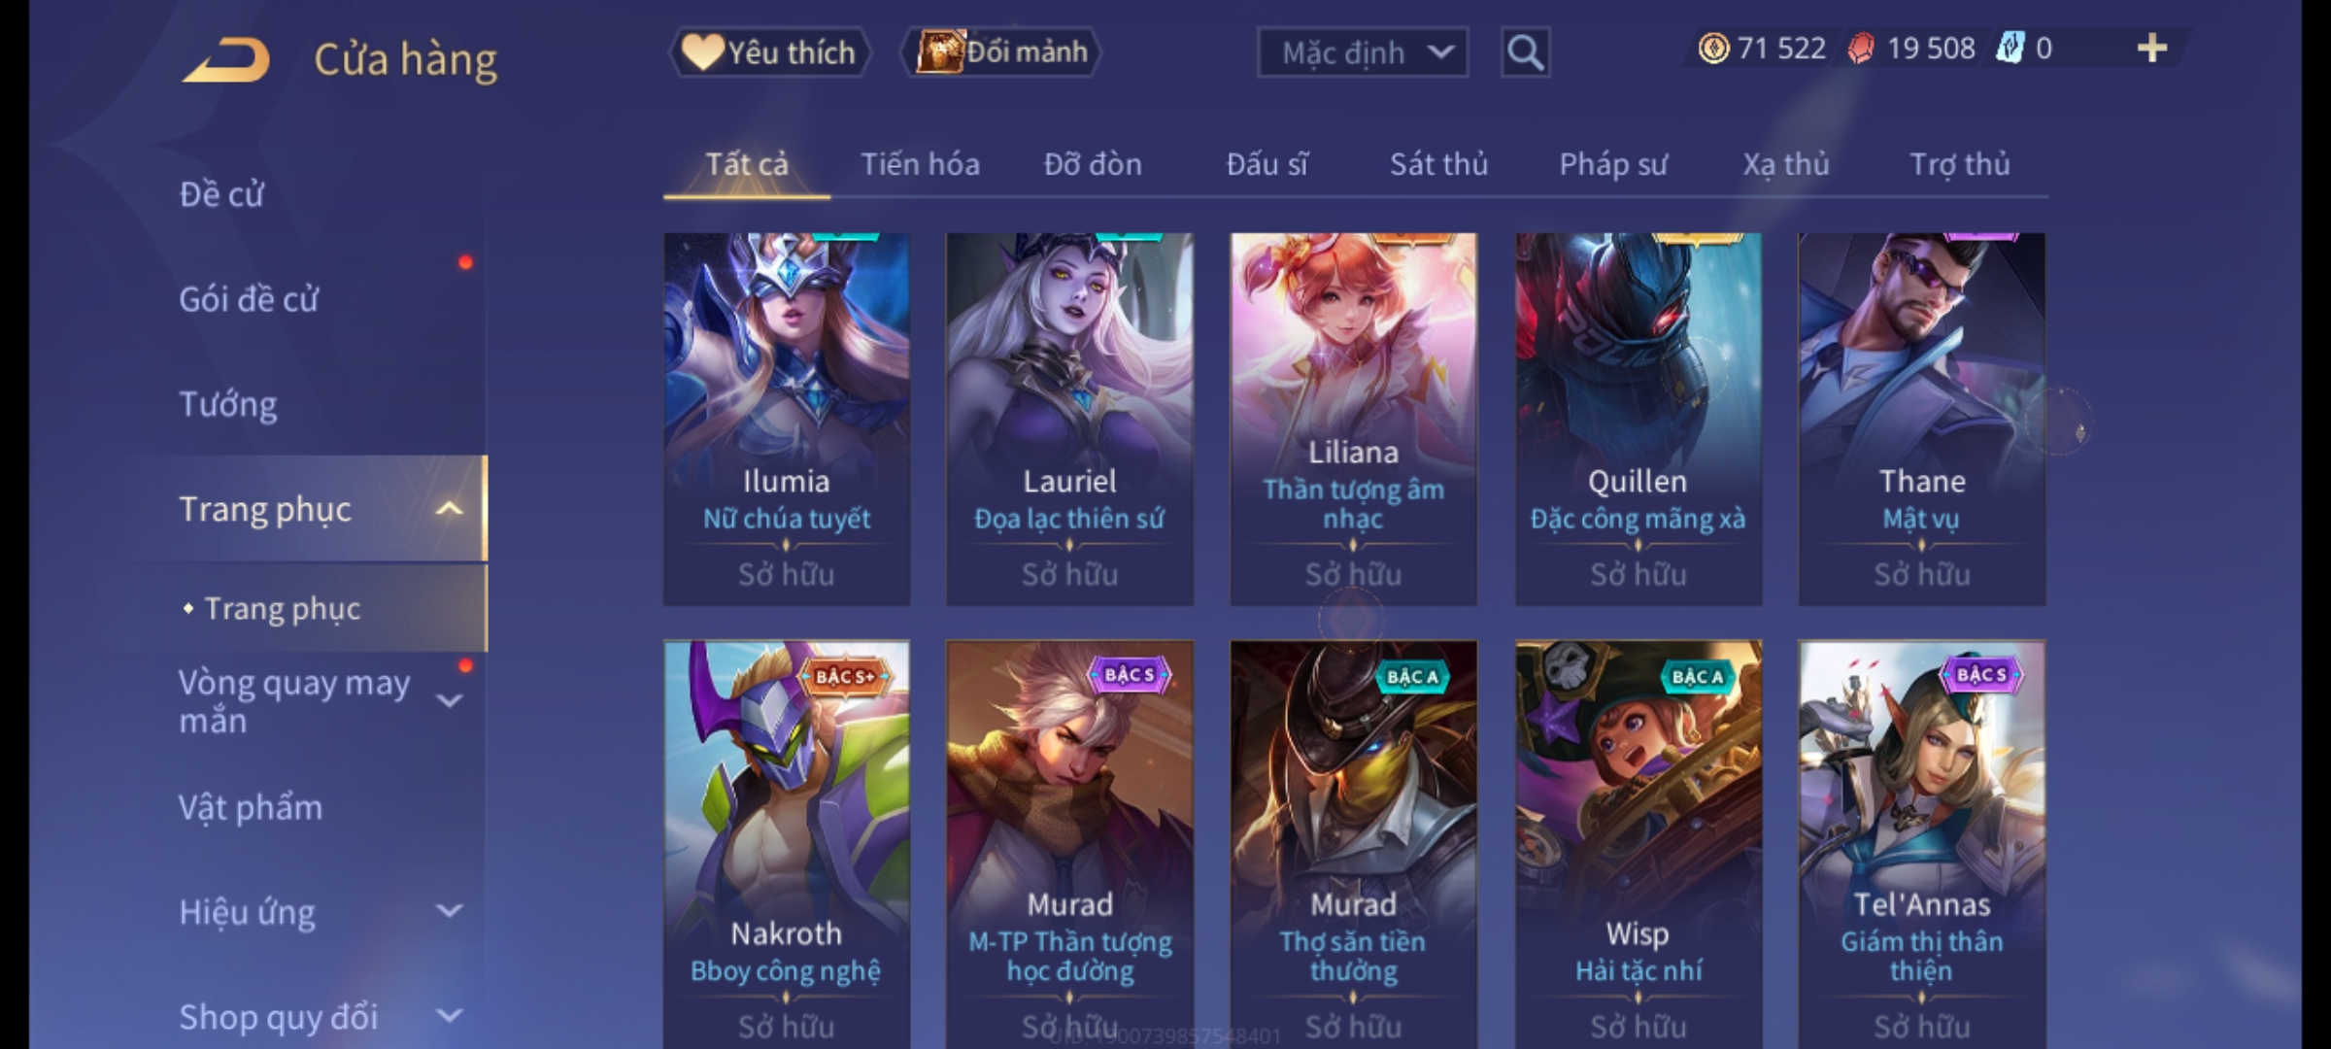
Task: Tap the plus icon to add currency
Action: (2152, 49)
